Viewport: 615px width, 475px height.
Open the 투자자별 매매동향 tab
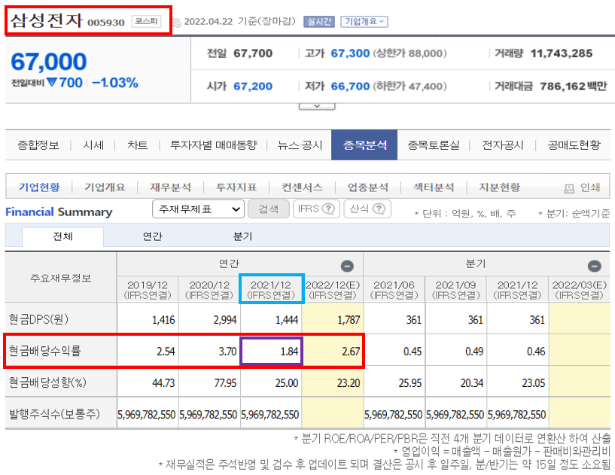pos(213,145)
